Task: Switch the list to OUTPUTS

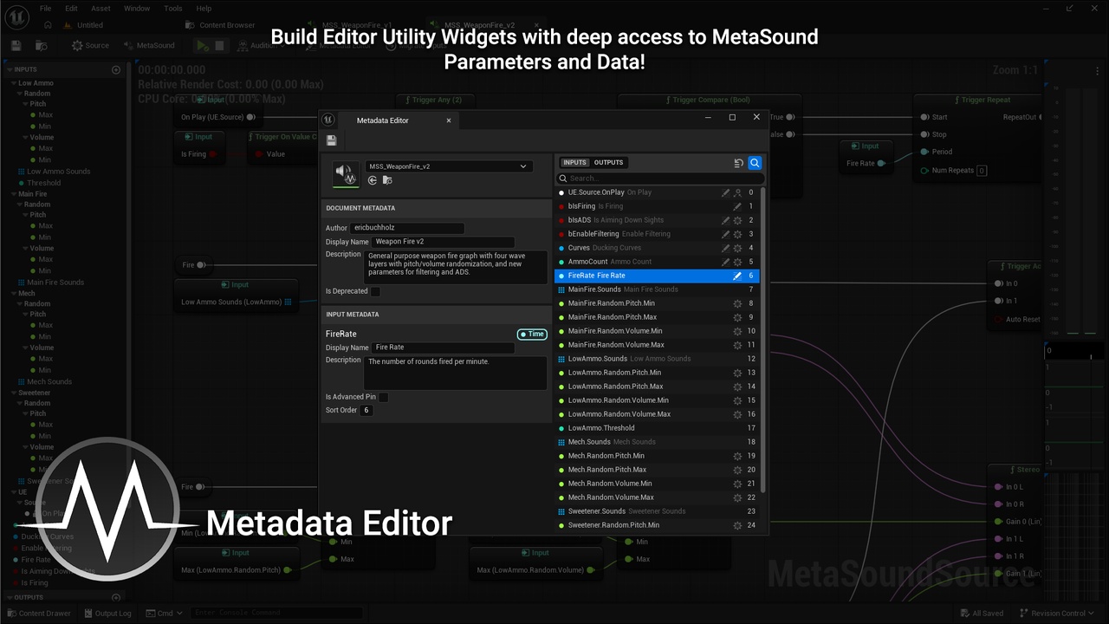Action: pyautogui.click(x=608, y=163)
